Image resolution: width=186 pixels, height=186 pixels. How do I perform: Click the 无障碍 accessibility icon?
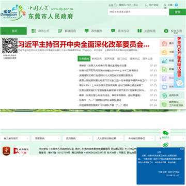click(x=165, y=5)
